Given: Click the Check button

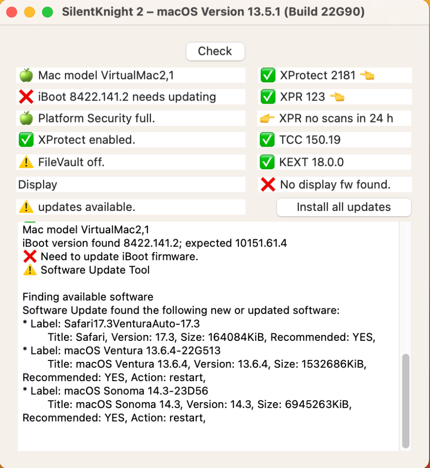Looking at the screenshot, I should [215, 51].
